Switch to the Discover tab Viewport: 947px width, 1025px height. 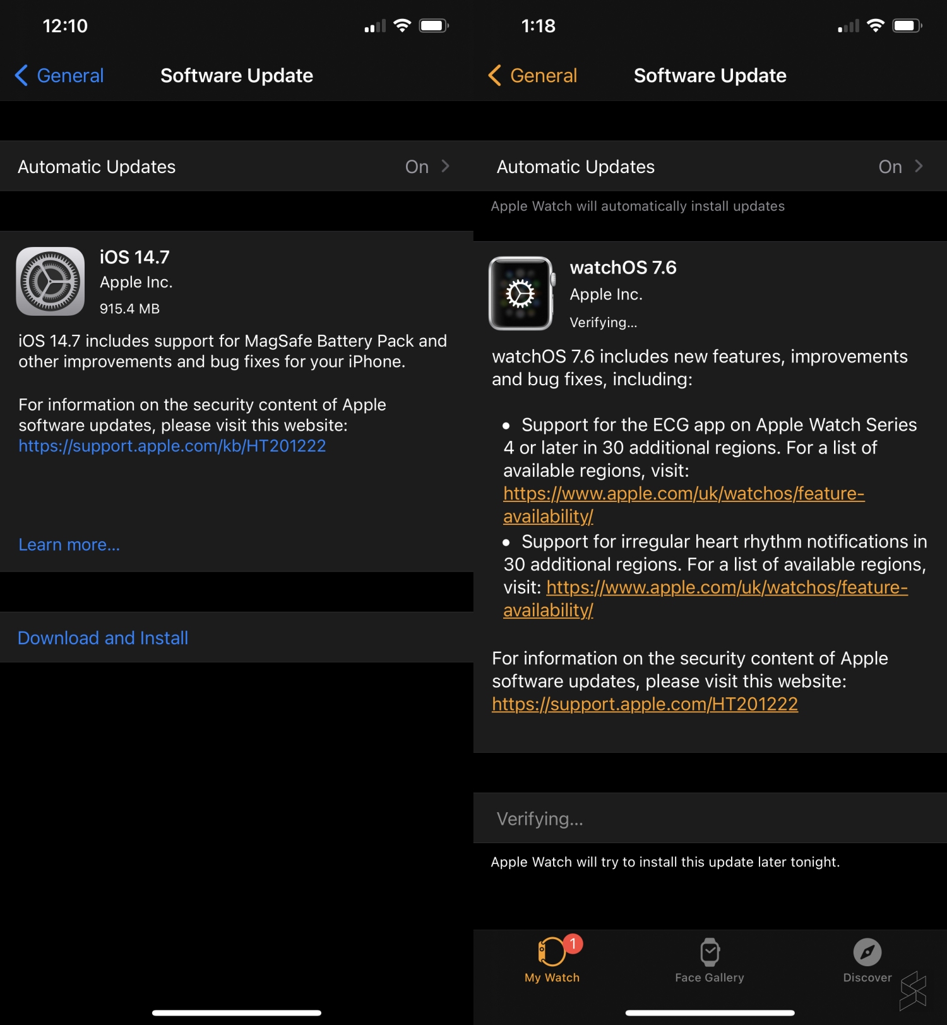point(867,960)
